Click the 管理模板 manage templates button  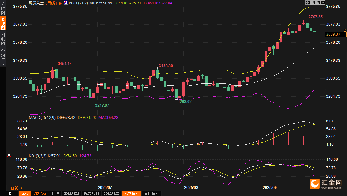click(151, 194)
